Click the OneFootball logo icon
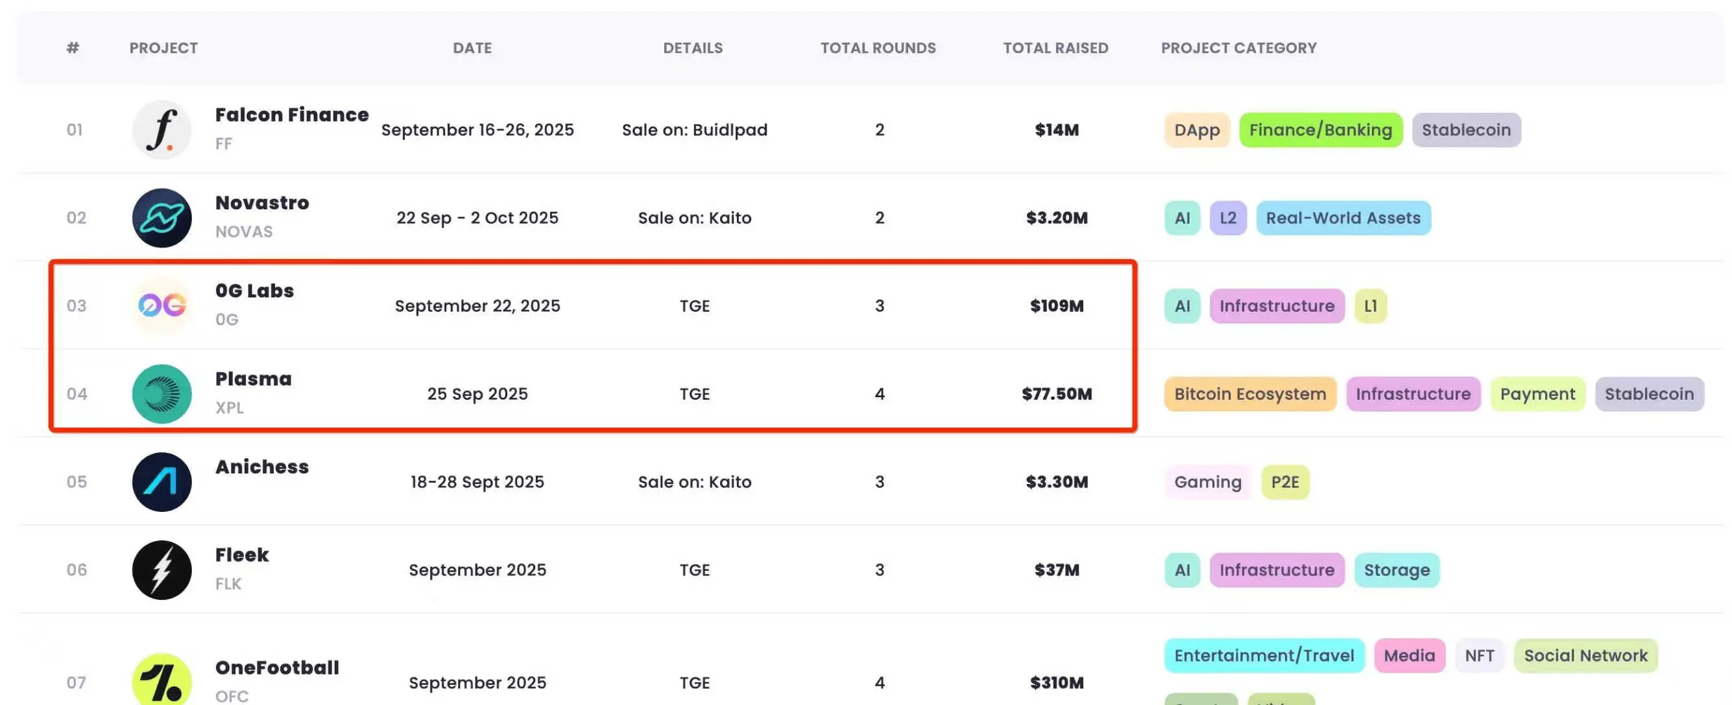1732x705 pixels. [x=162, y=680]
